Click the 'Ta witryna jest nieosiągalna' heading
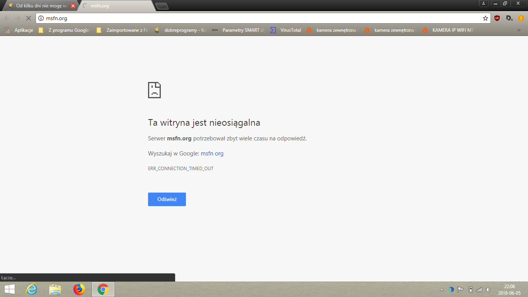Image resolution: width=528 pixels, height=297 pixels. click(x=204, y=123)
